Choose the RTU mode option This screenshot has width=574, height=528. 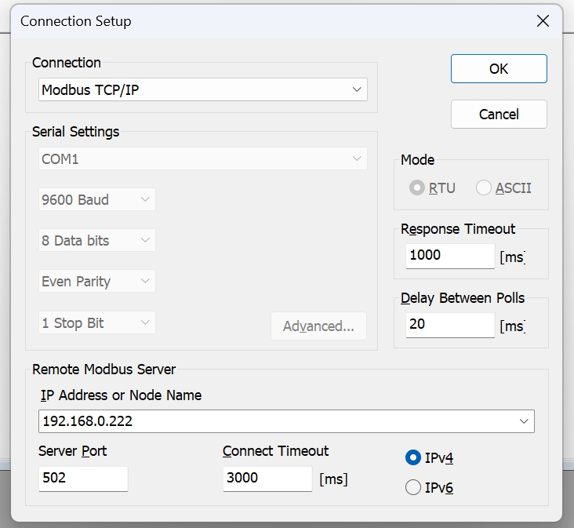coord(418,188)
